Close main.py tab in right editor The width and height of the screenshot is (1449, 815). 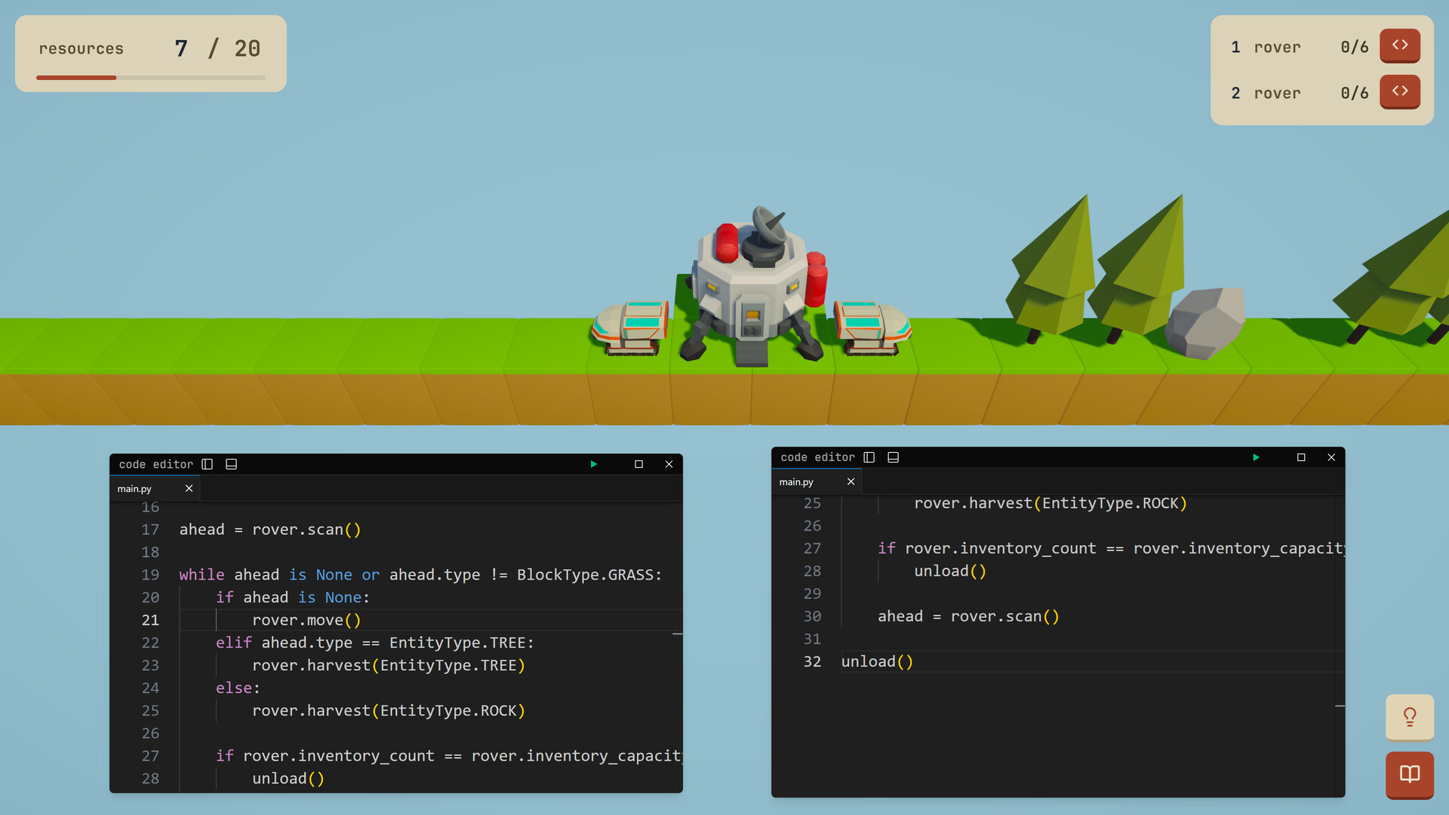point(851,481)
